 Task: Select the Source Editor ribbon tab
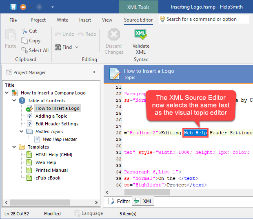[x=138, y=20]
